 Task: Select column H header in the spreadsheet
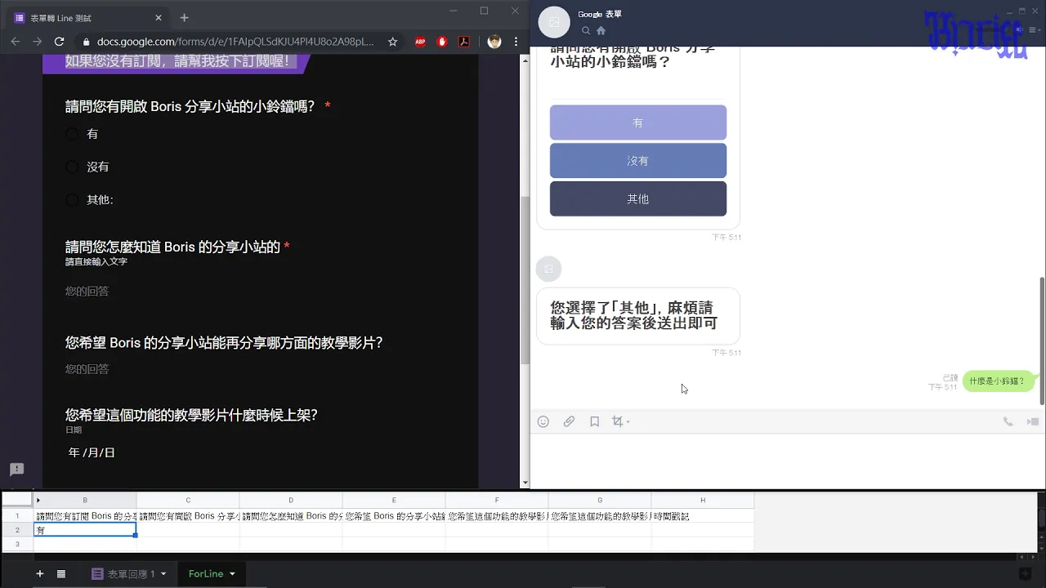pyautogui.click(x=703, y=500)
